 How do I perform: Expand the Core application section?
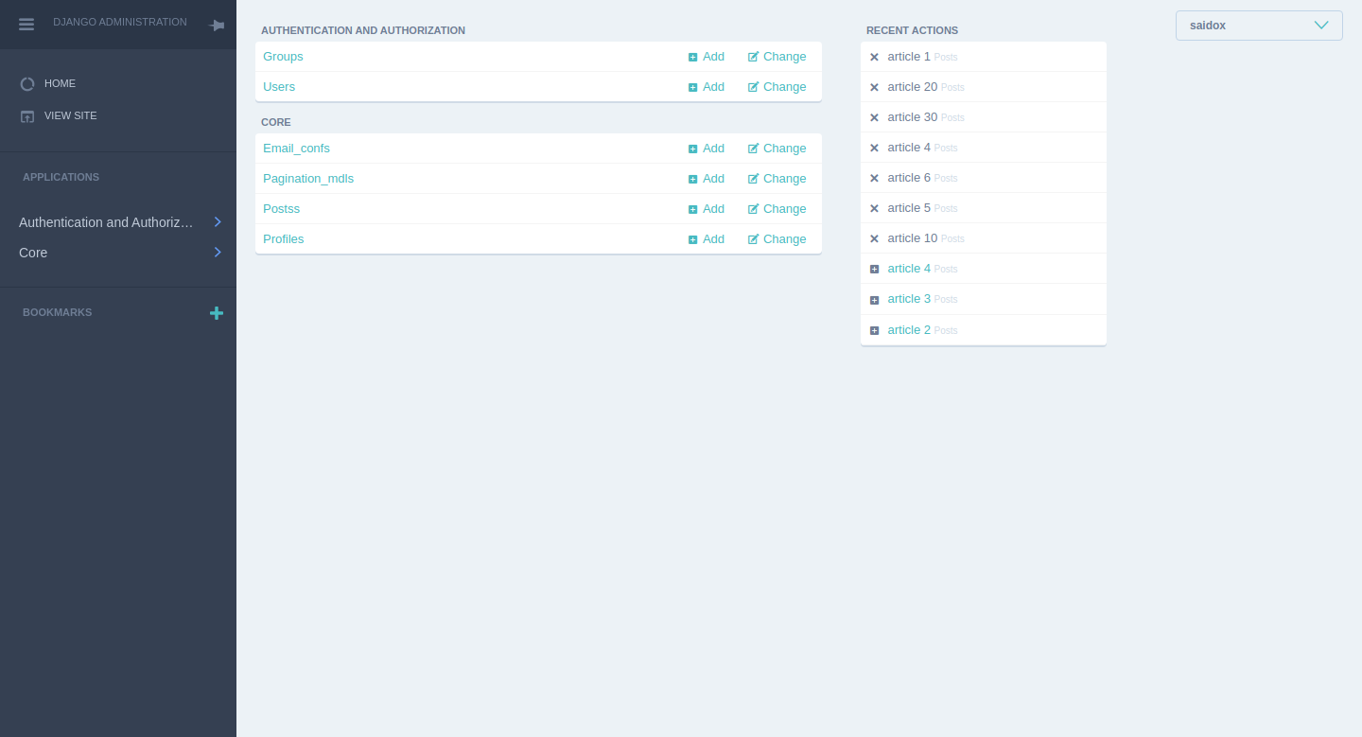click(217, 253)
